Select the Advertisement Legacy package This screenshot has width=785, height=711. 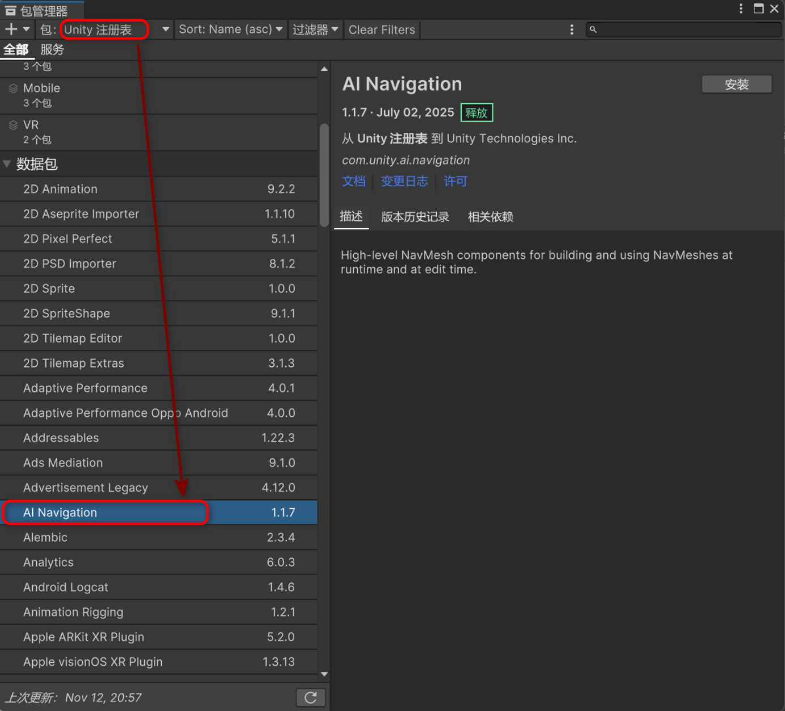158,488
